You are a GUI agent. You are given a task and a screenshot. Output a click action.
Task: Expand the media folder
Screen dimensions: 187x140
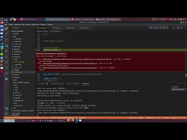(x=15, y=60)
